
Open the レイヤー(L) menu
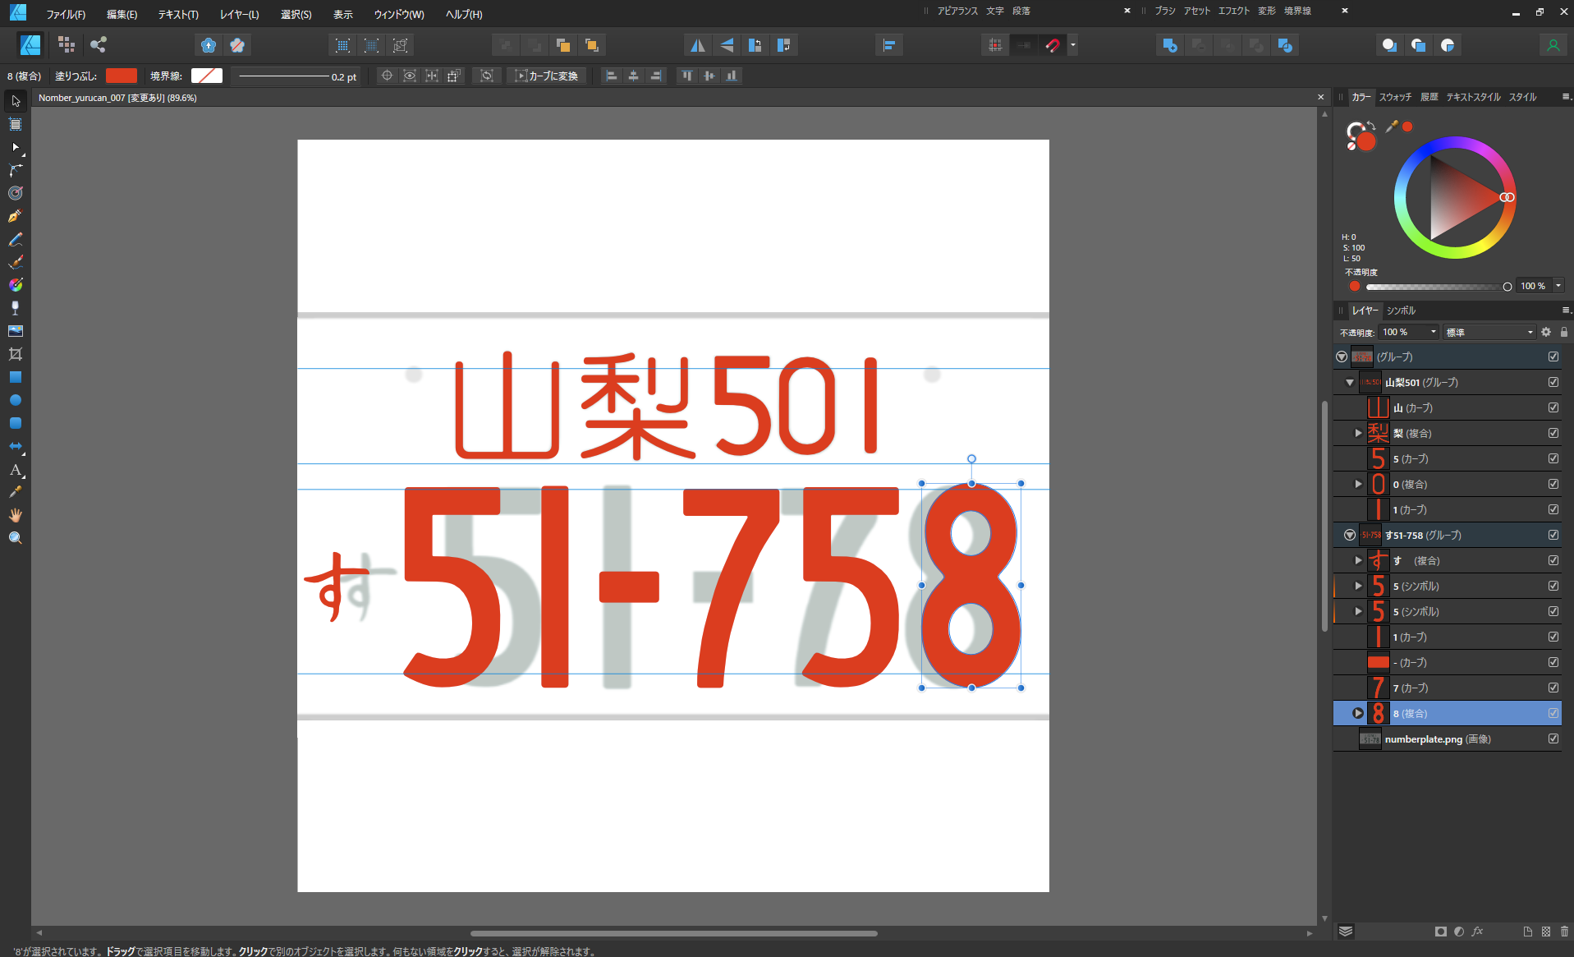[x=239, y=14]
